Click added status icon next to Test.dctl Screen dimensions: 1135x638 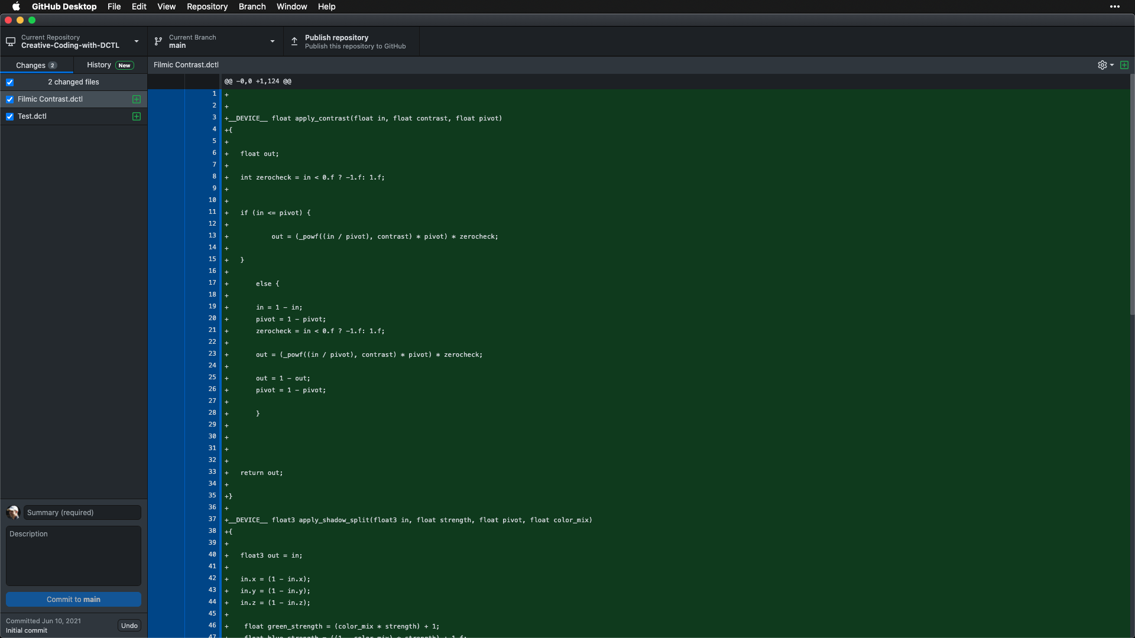coord(137,116)
